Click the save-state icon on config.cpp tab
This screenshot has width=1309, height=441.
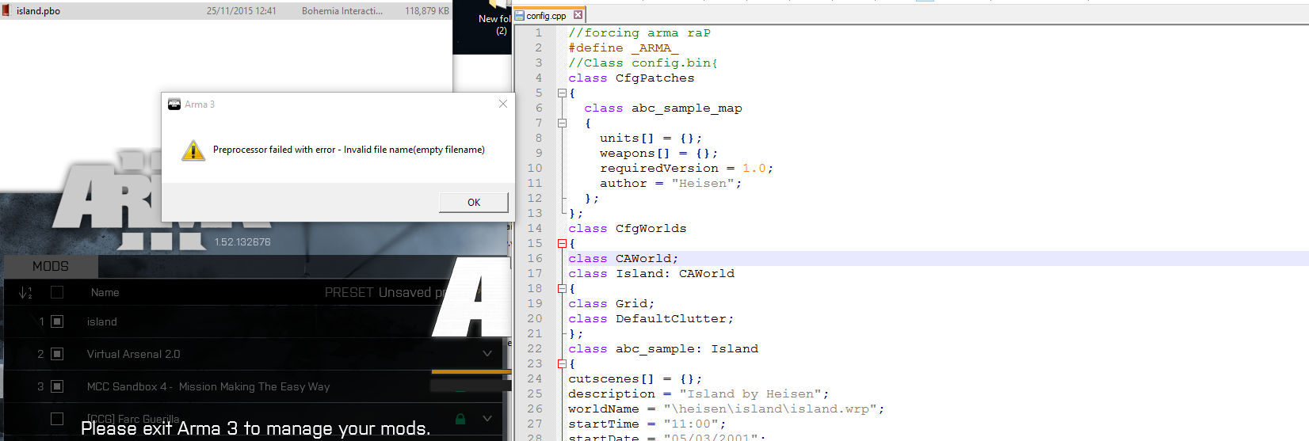(x=520, y=15)
